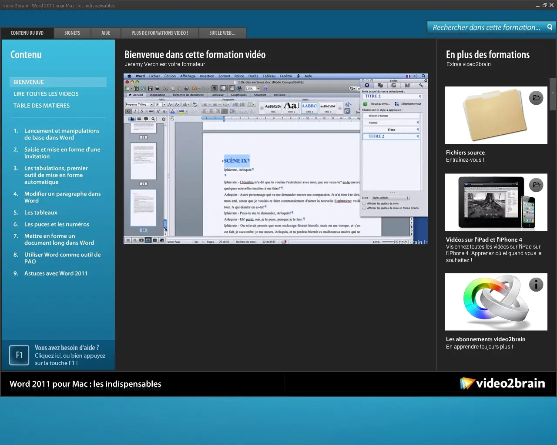Click the video2brain logo in the footer
Screen dimensions: 557x445
point(503,383)
